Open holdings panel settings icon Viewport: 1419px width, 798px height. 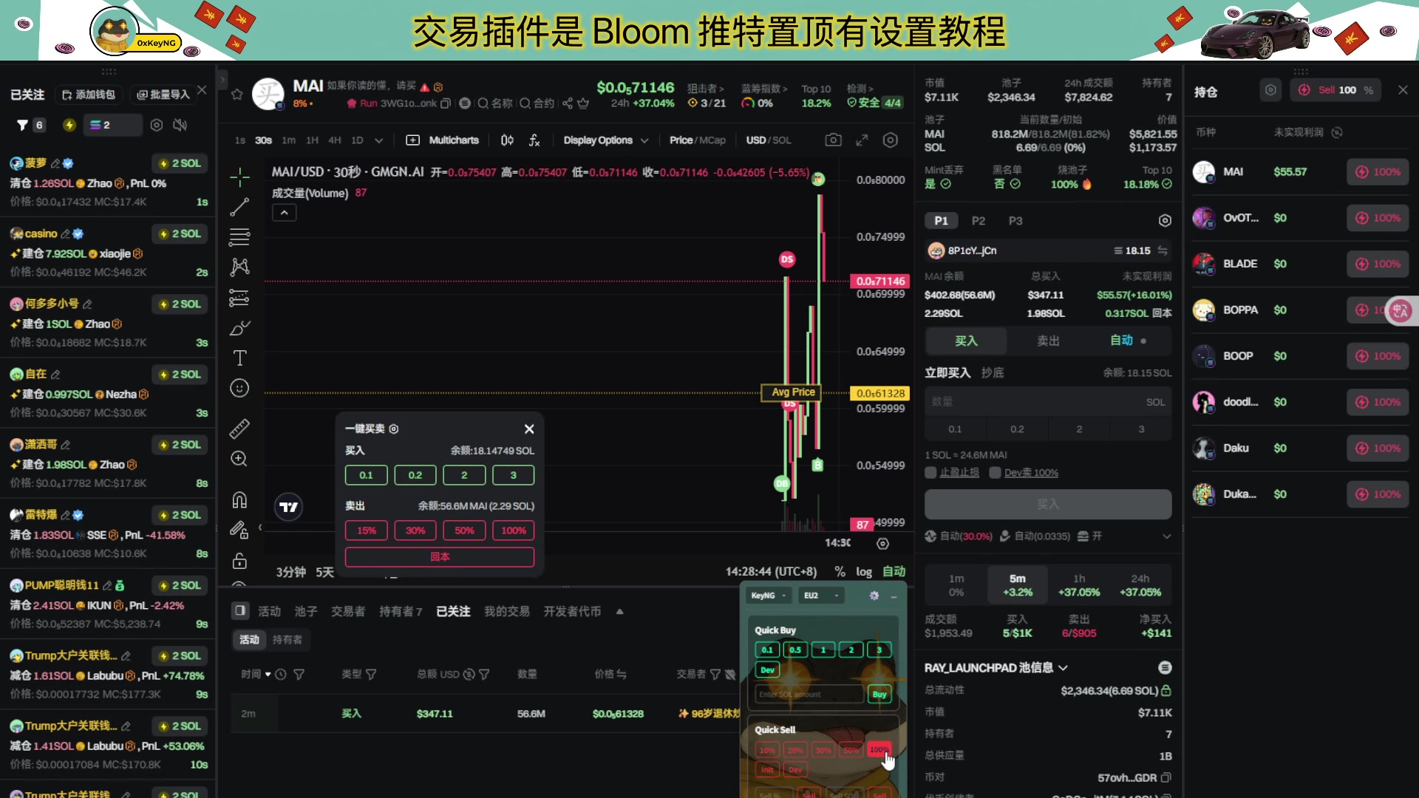tap(1270, 90)
